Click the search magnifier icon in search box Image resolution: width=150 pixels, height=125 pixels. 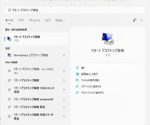point(9,10)
